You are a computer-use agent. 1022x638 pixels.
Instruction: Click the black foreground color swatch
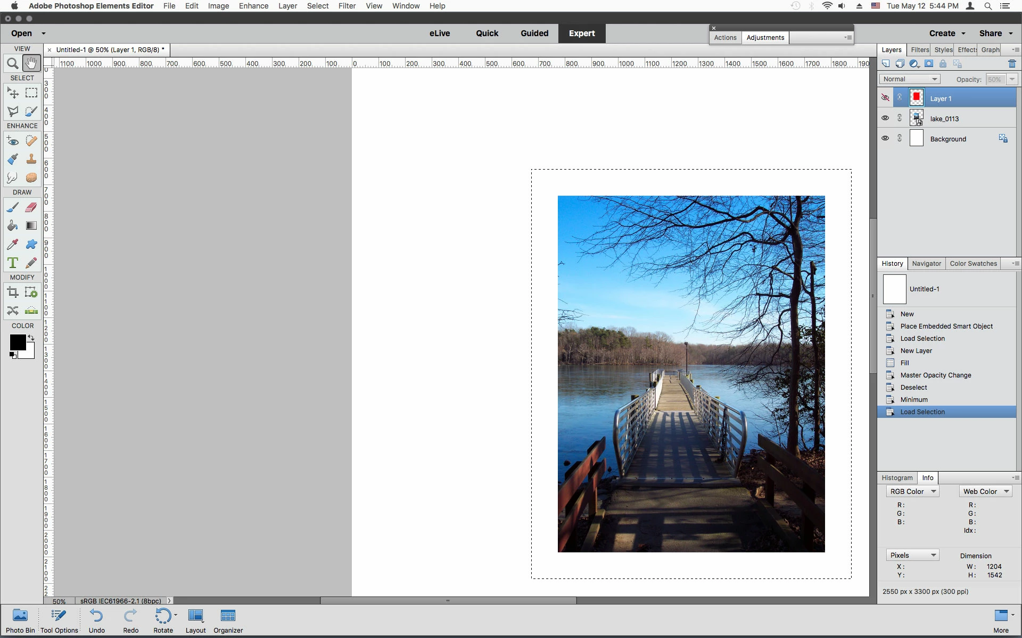(17, 342)
